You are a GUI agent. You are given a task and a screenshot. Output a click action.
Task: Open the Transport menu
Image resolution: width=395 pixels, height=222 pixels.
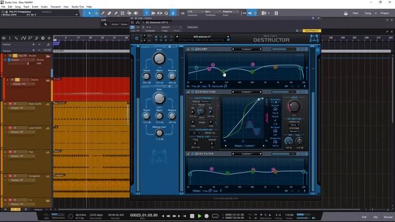click(56, 7)
